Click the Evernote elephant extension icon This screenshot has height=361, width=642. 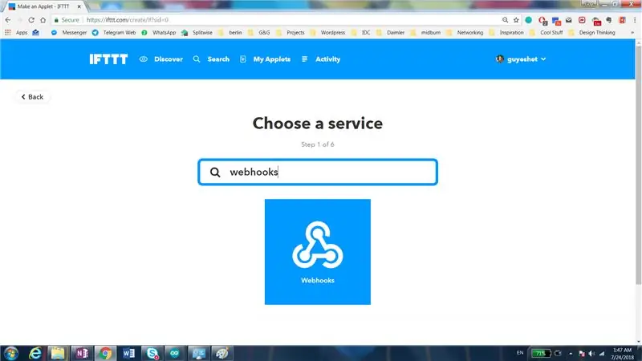[x=609, y=19]
